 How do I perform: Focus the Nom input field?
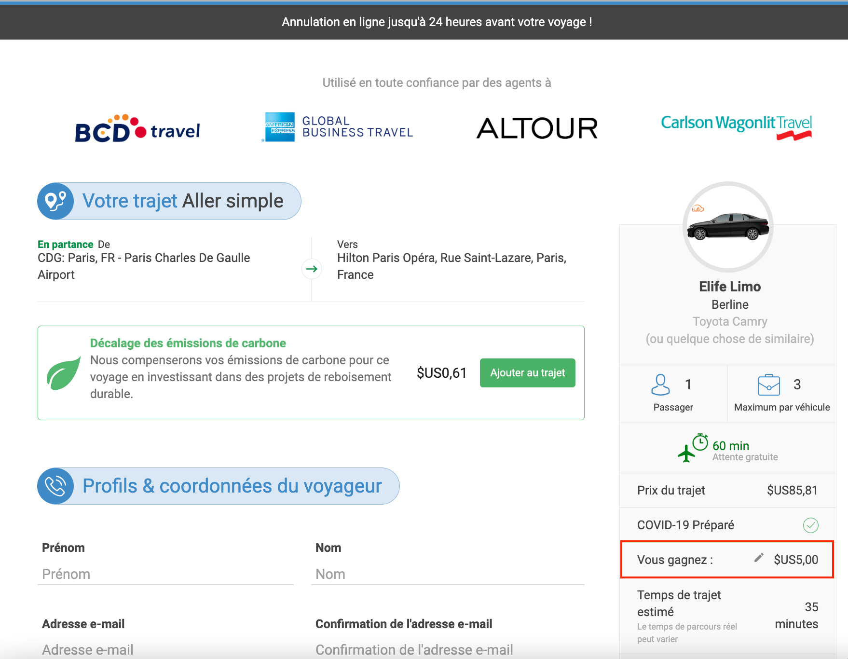click(448, 574)
